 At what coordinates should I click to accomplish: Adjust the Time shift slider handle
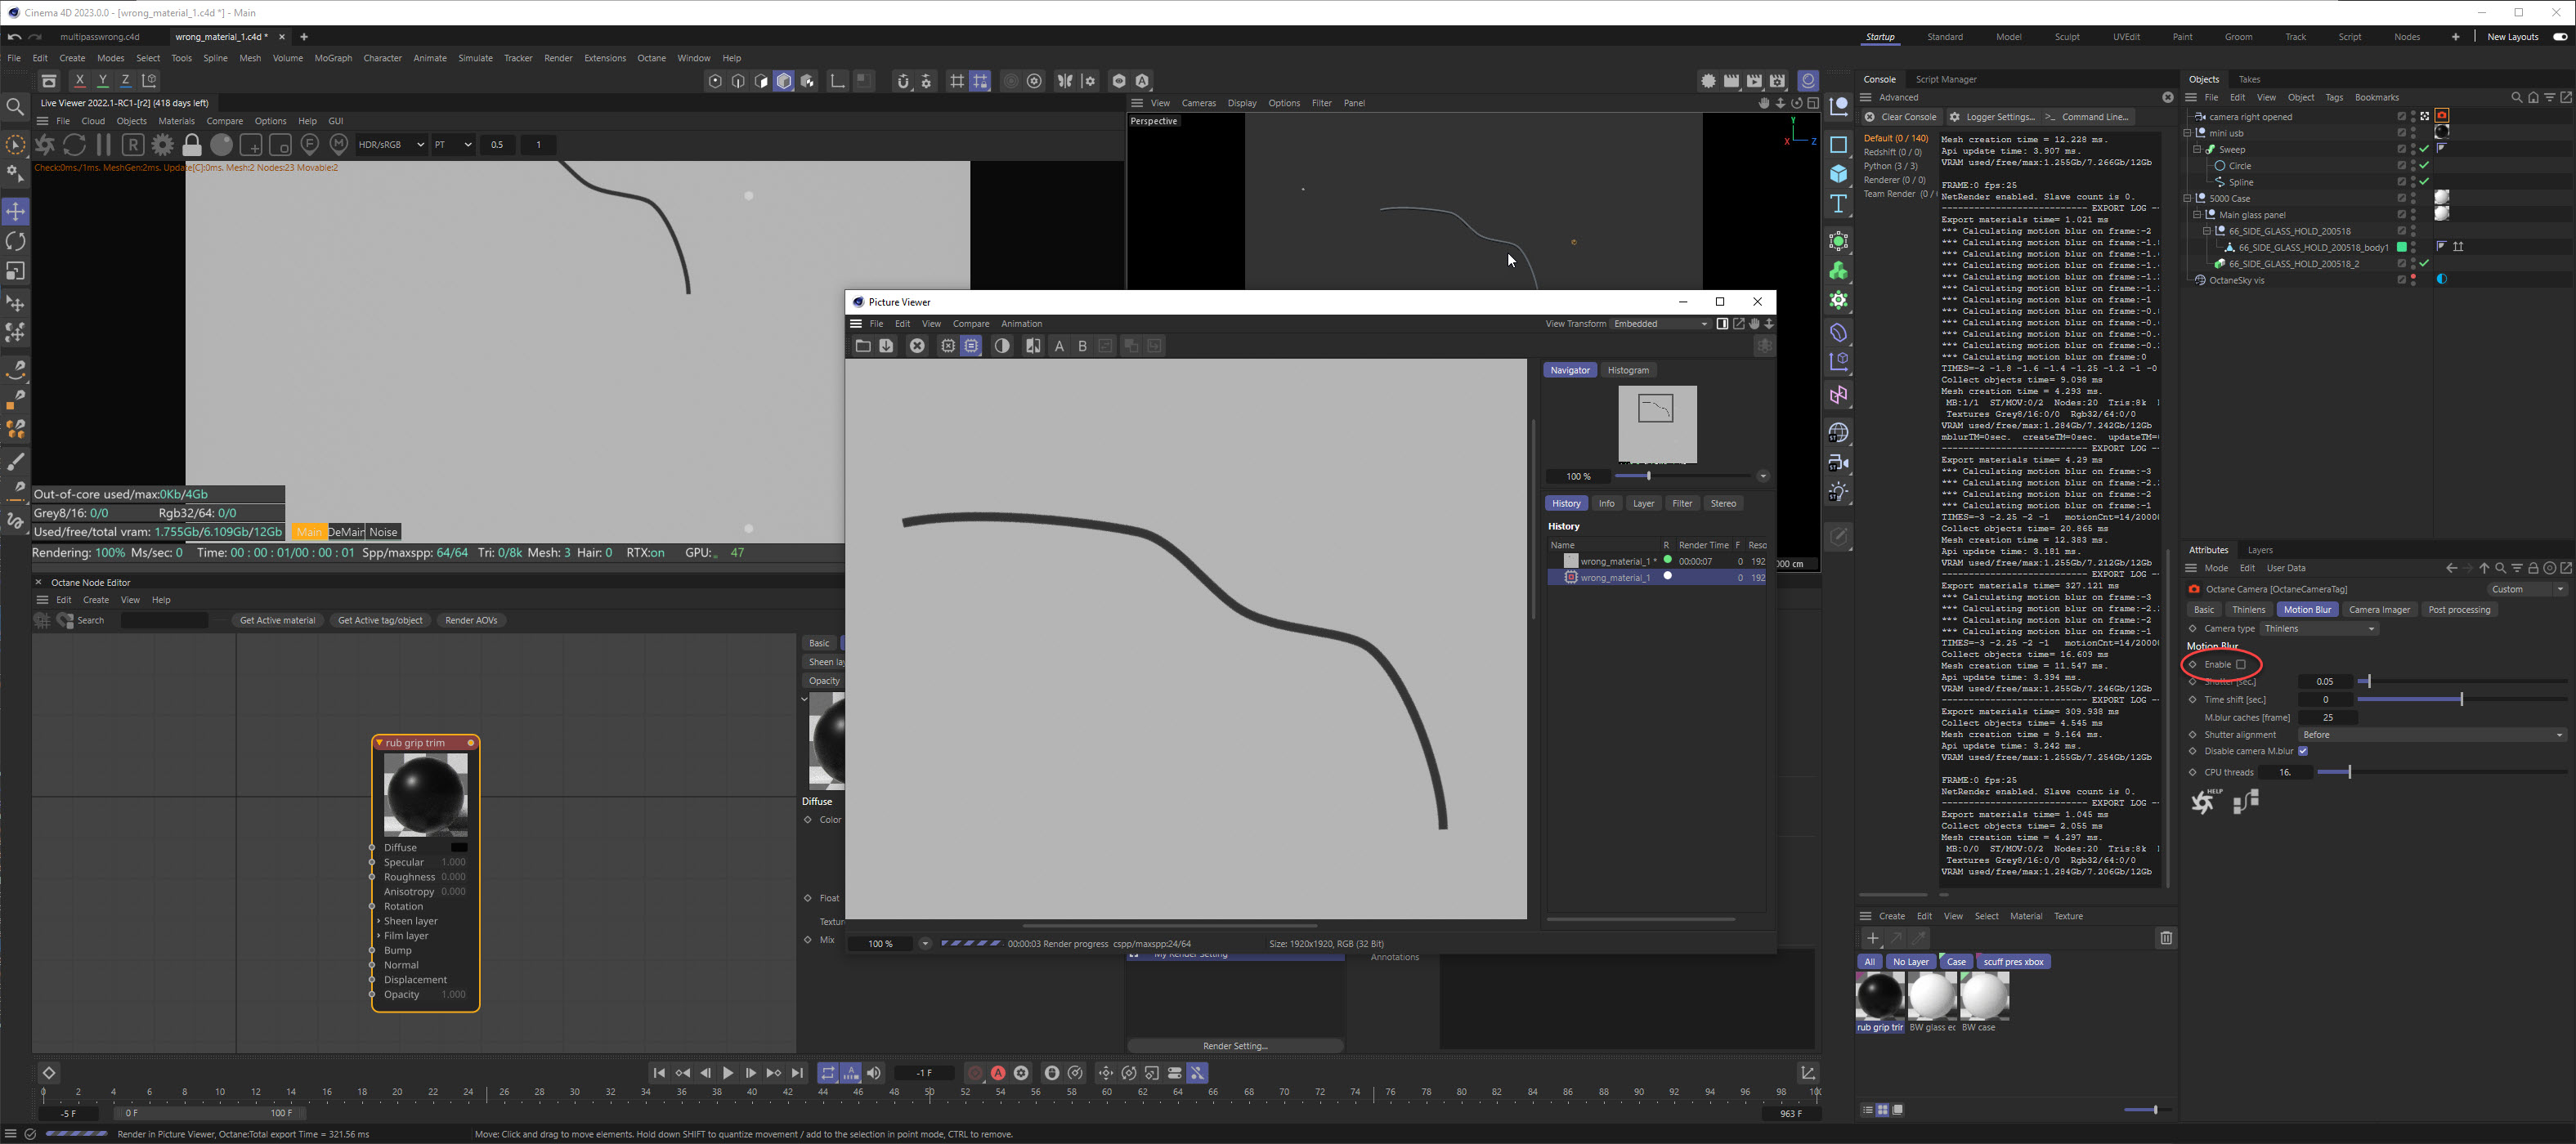coord(2461,699)
